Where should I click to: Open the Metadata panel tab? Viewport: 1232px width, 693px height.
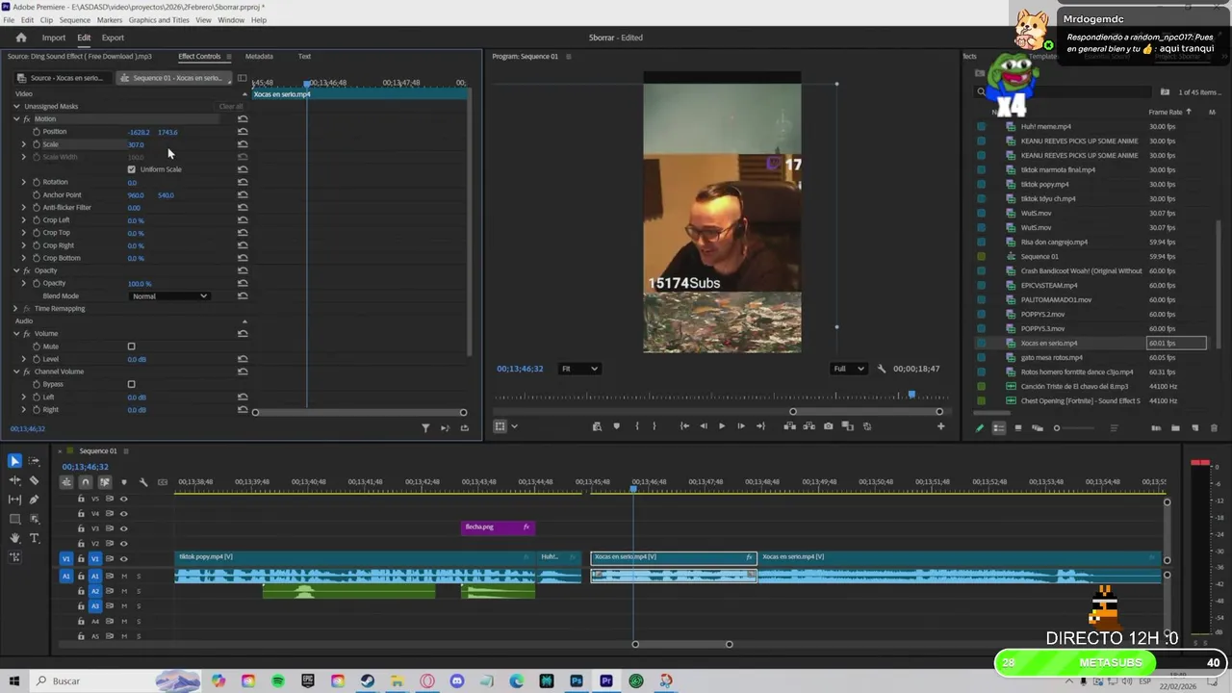coord(259,56)
